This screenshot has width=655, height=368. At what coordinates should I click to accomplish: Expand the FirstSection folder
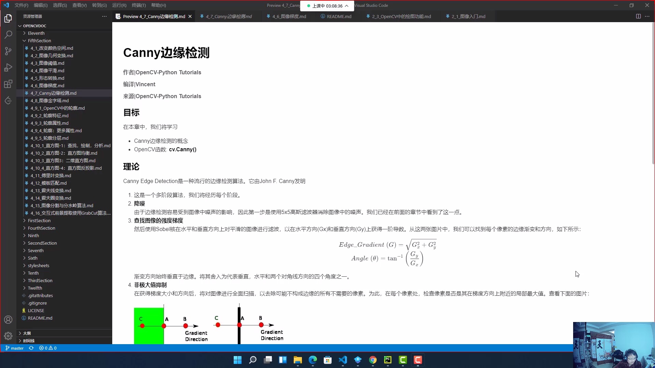coord(24,220)
